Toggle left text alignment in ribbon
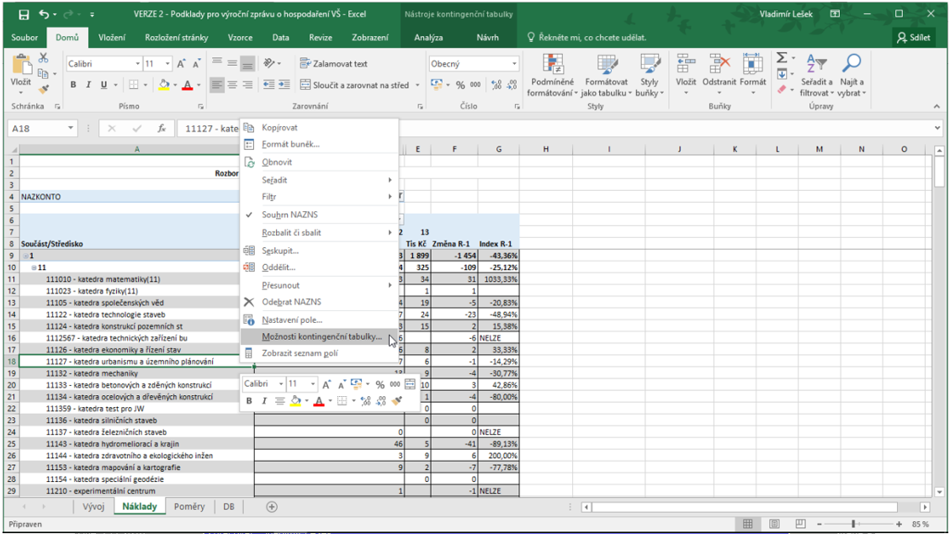The width and height of the screenshot is (950, 534). (217, 85)
